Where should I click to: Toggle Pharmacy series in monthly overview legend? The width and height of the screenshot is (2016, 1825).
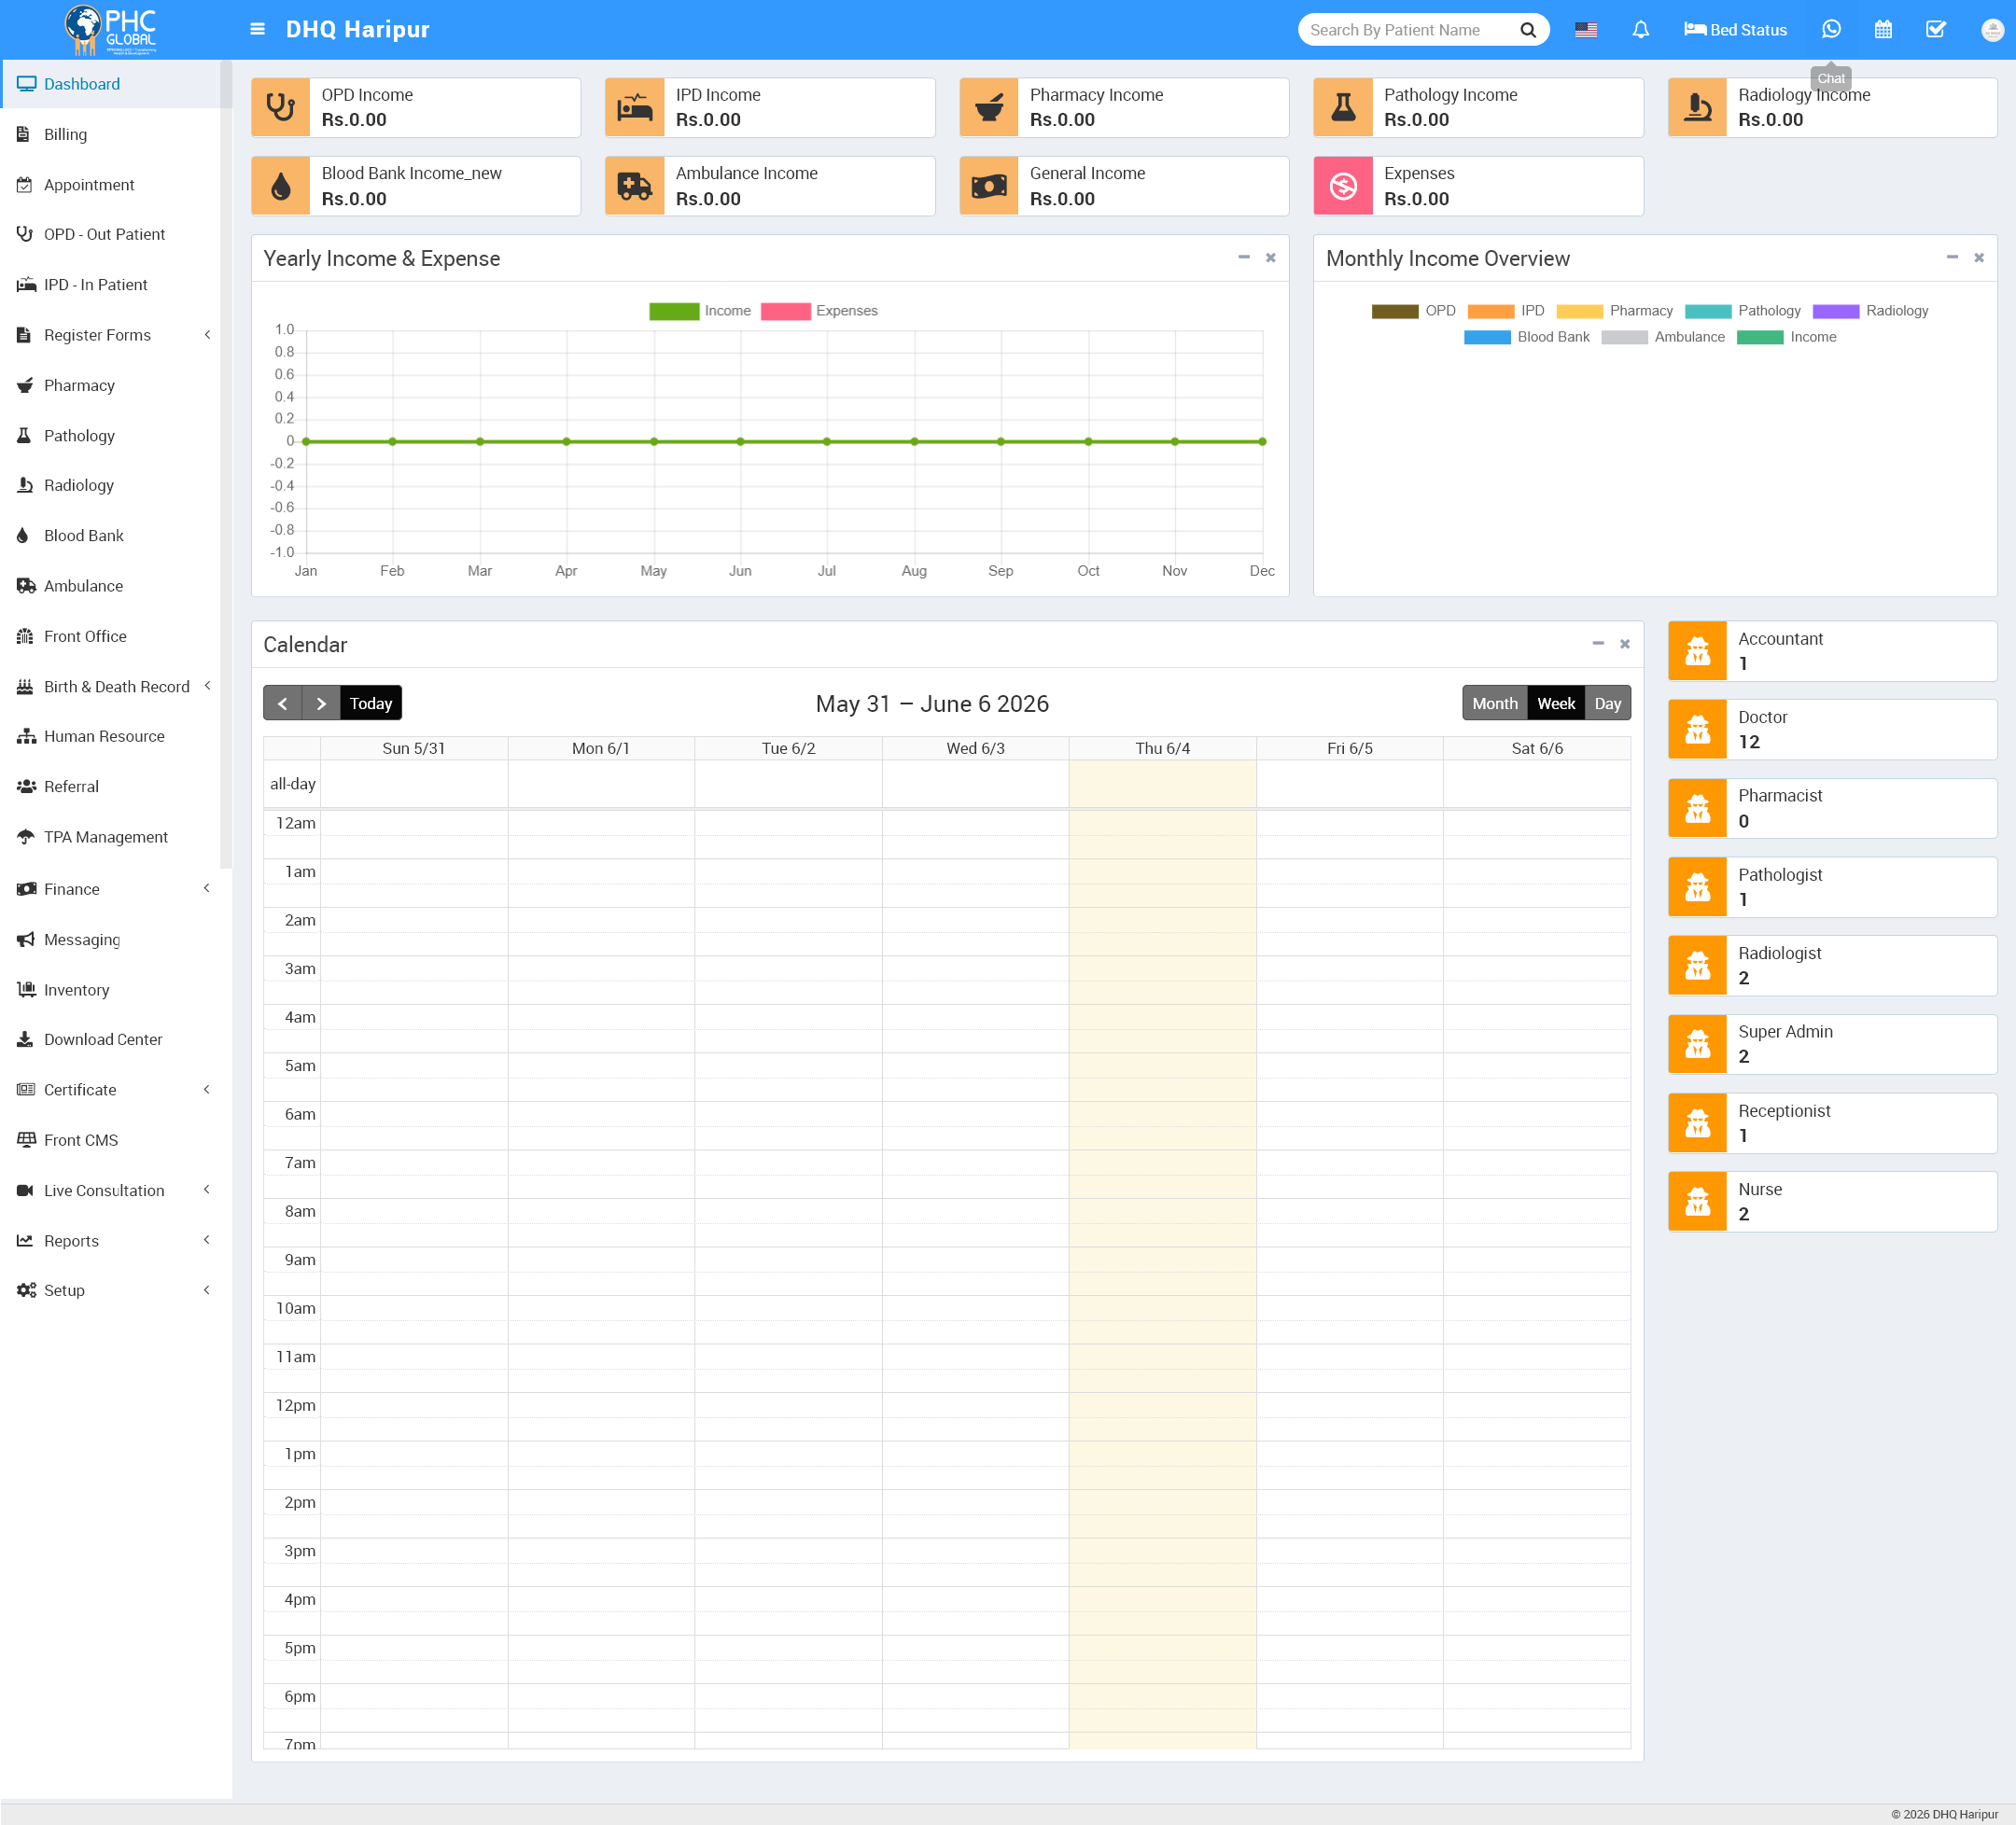pos(1614,311)
